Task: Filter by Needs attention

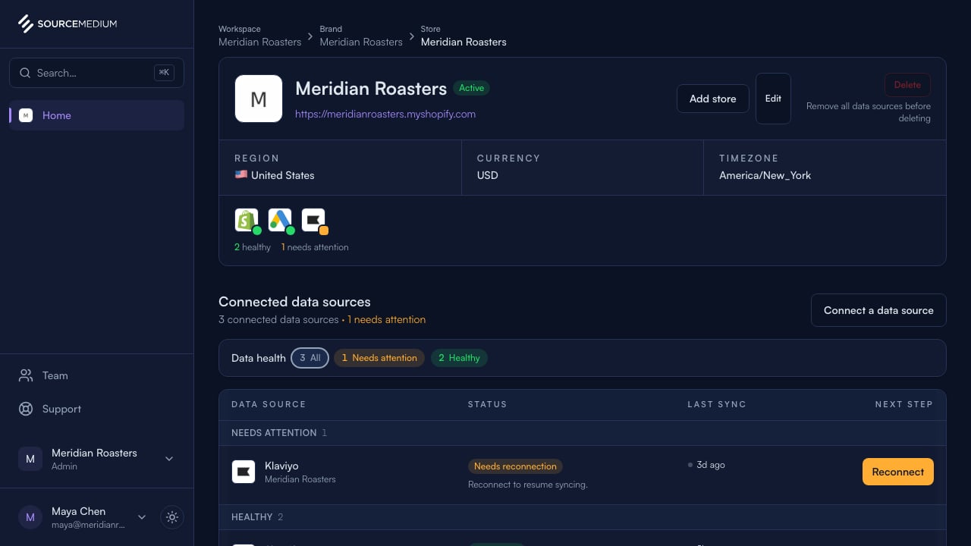Action: 379,358
